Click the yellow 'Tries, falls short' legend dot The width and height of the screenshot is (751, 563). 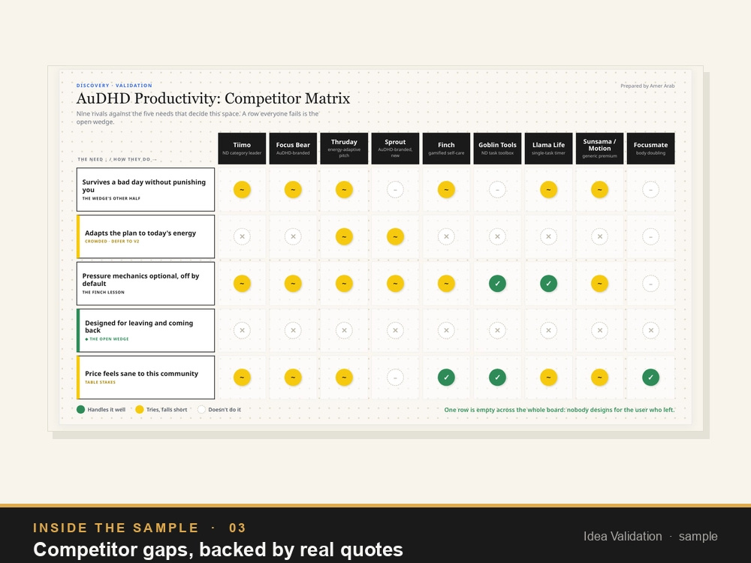click(140, 409)
